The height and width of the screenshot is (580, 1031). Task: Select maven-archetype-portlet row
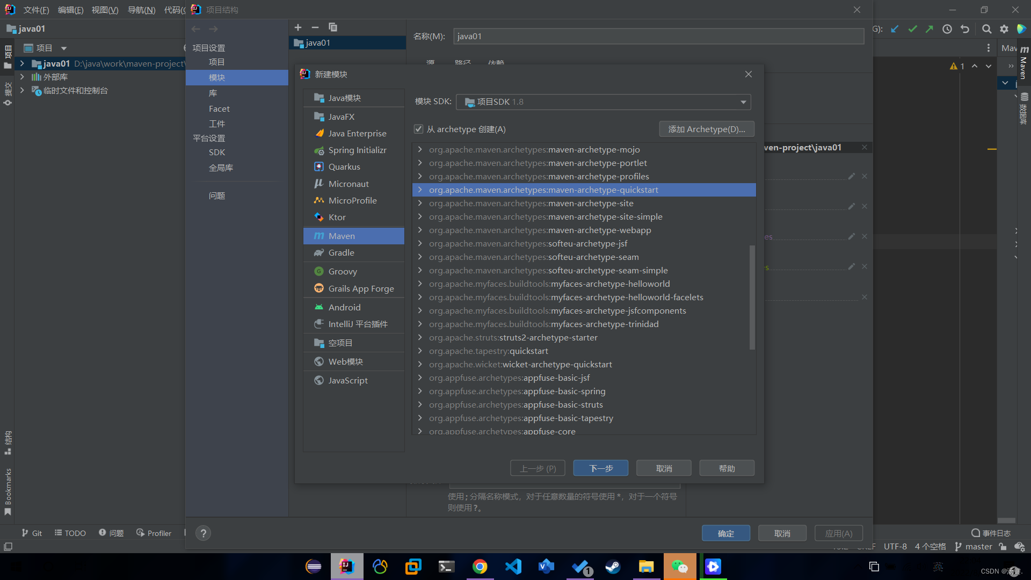(584, 163)
